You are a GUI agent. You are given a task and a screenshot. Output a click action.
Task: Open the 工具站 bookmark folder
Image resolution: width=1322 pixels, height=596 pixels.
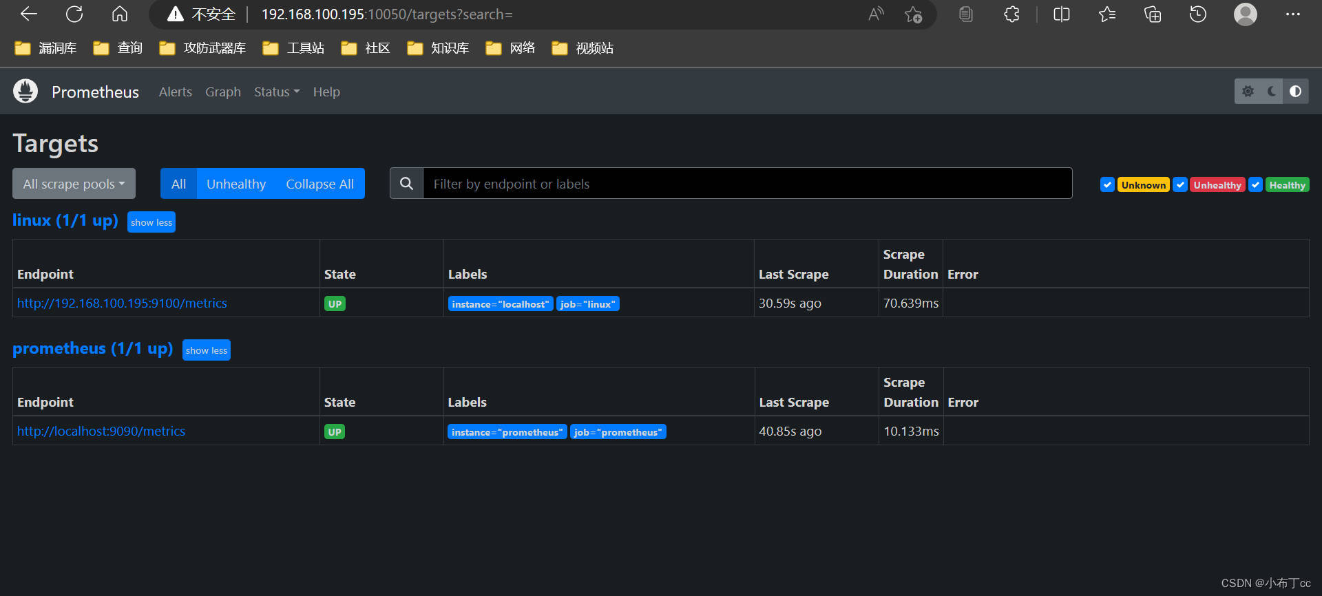coord(294,47)
